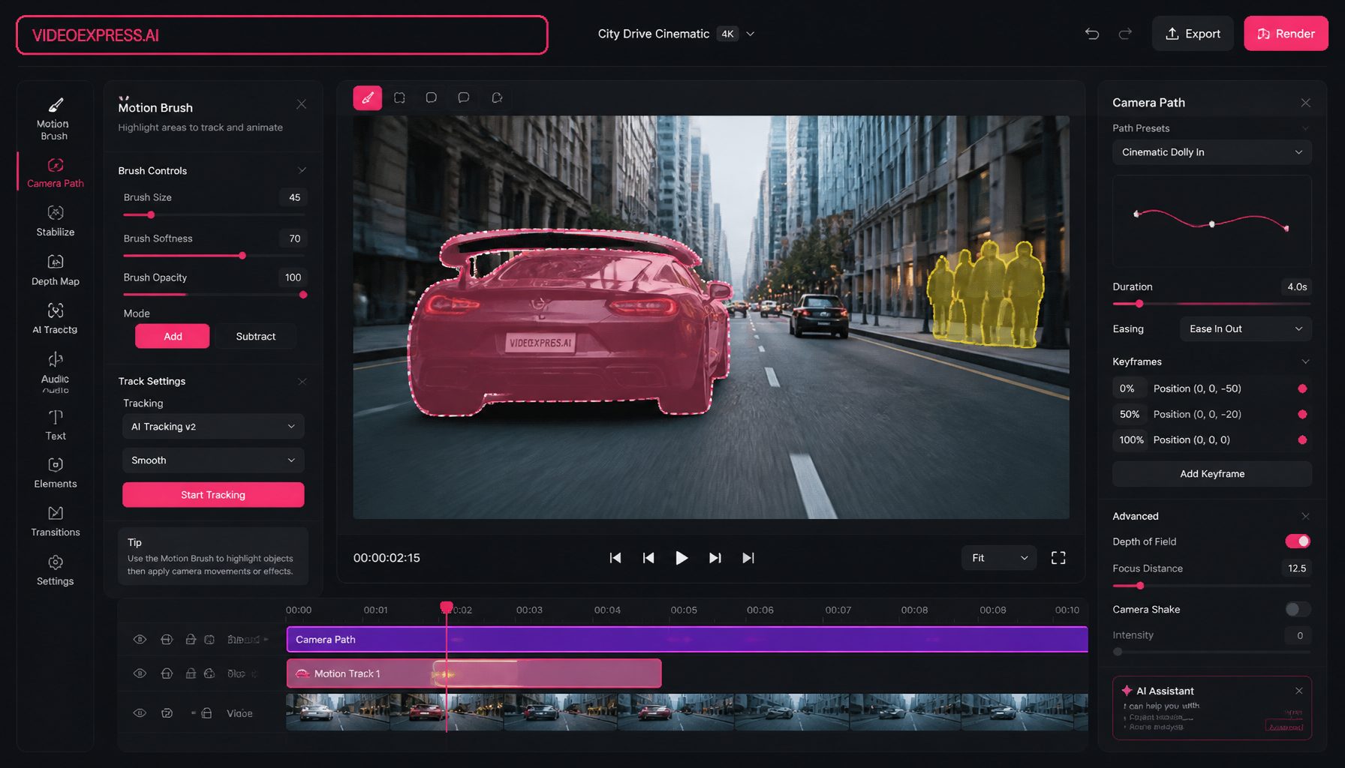
Task: Click the video track filmstrip thumbnail
Action: click(x=687, y=712)
